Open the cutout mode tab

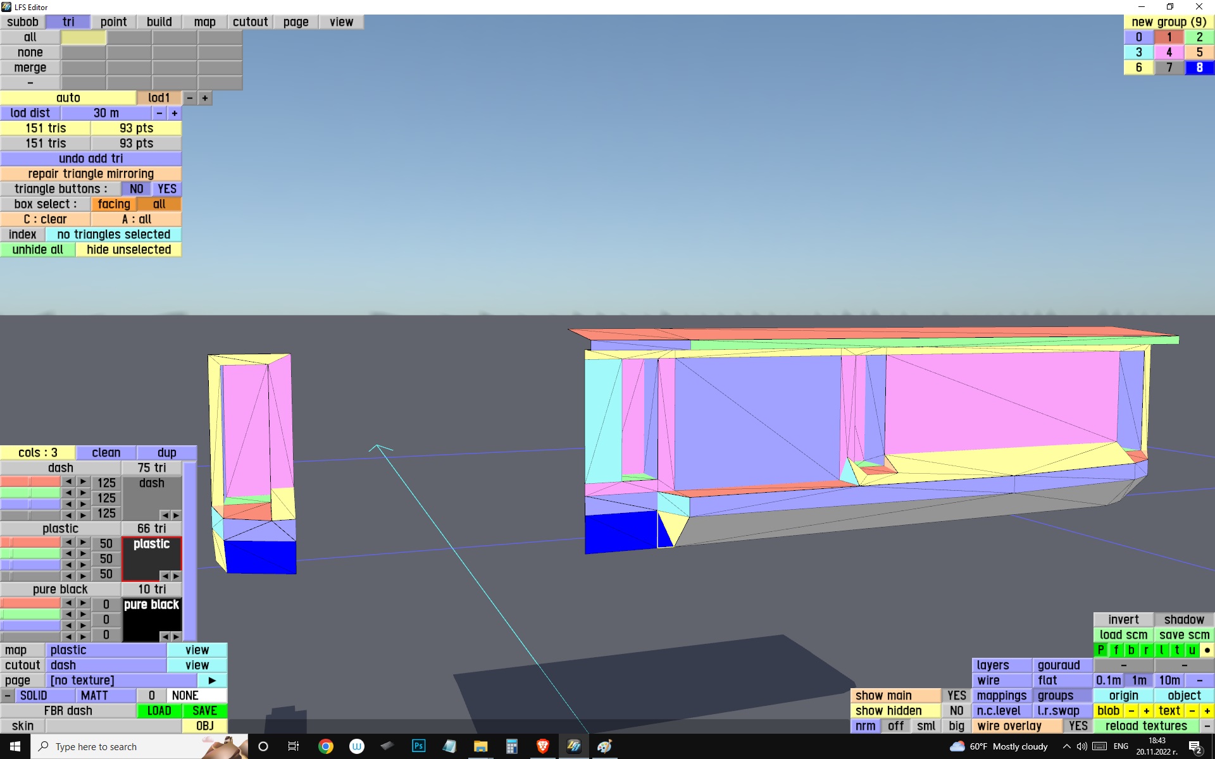click(x=250, y=22)
